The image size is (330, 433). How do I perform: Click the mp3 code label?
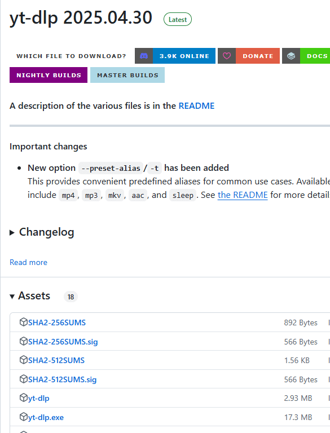[91, 195]
